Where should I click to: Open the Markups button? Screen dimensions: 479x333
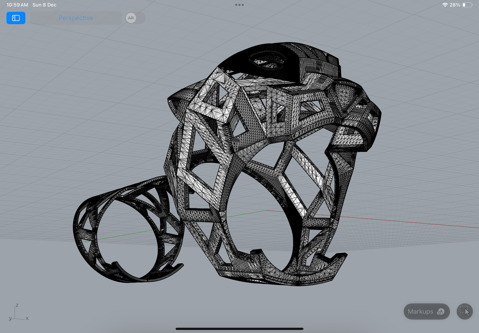pyautogui.click(x=426, y=311)
